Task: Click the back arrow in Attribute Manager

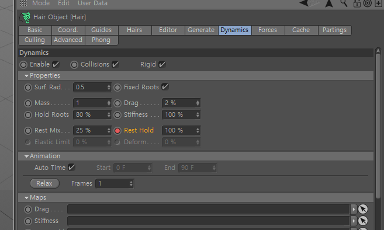Action: coord(304,3)
